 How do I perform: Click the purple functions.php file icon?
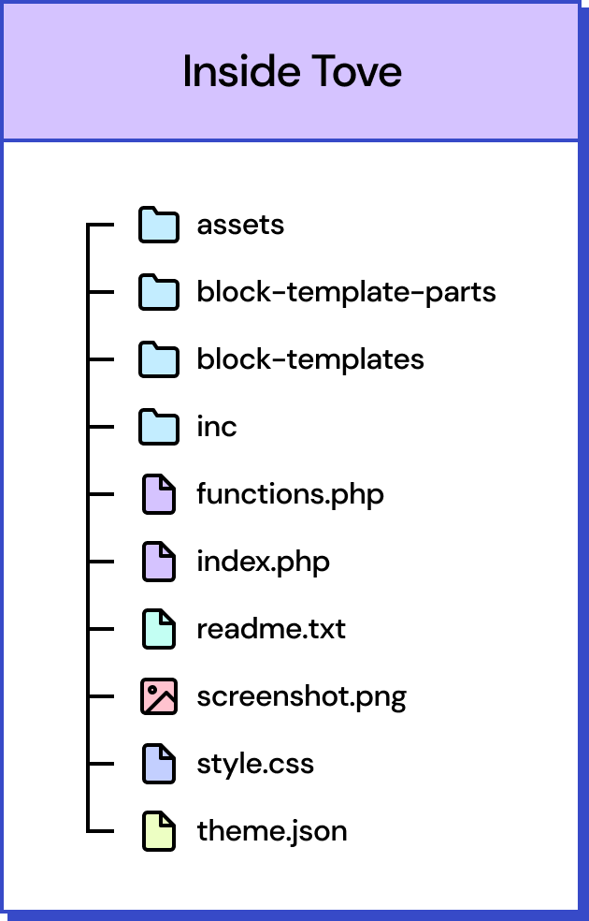coord(159,494)
